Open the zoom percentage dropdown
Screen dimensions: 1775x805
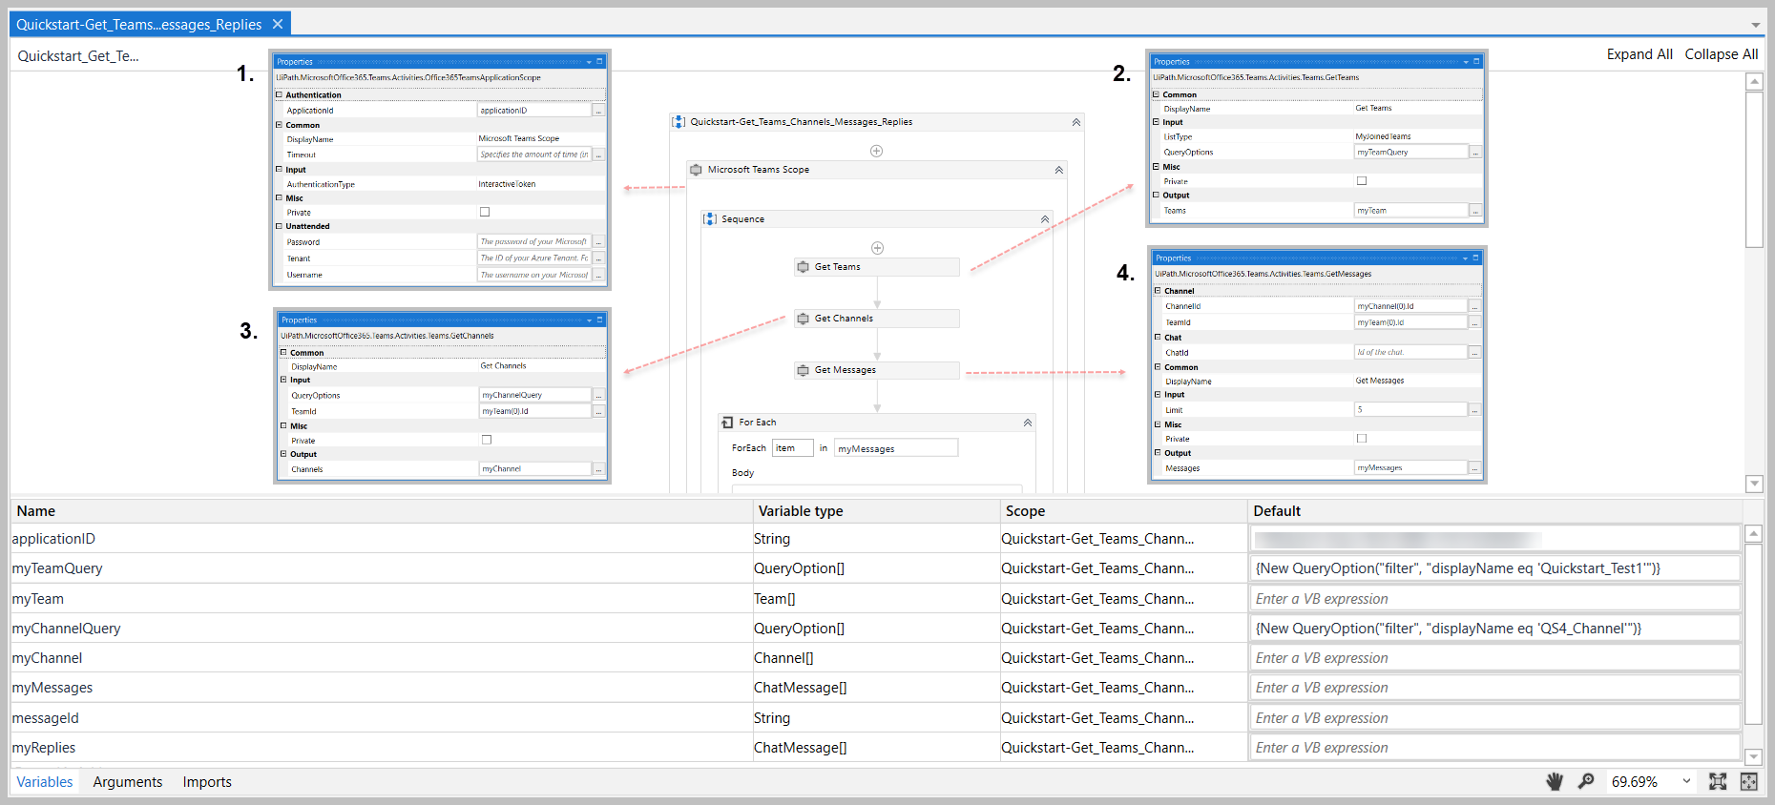pyautogui.click(x=1686, y=781)
